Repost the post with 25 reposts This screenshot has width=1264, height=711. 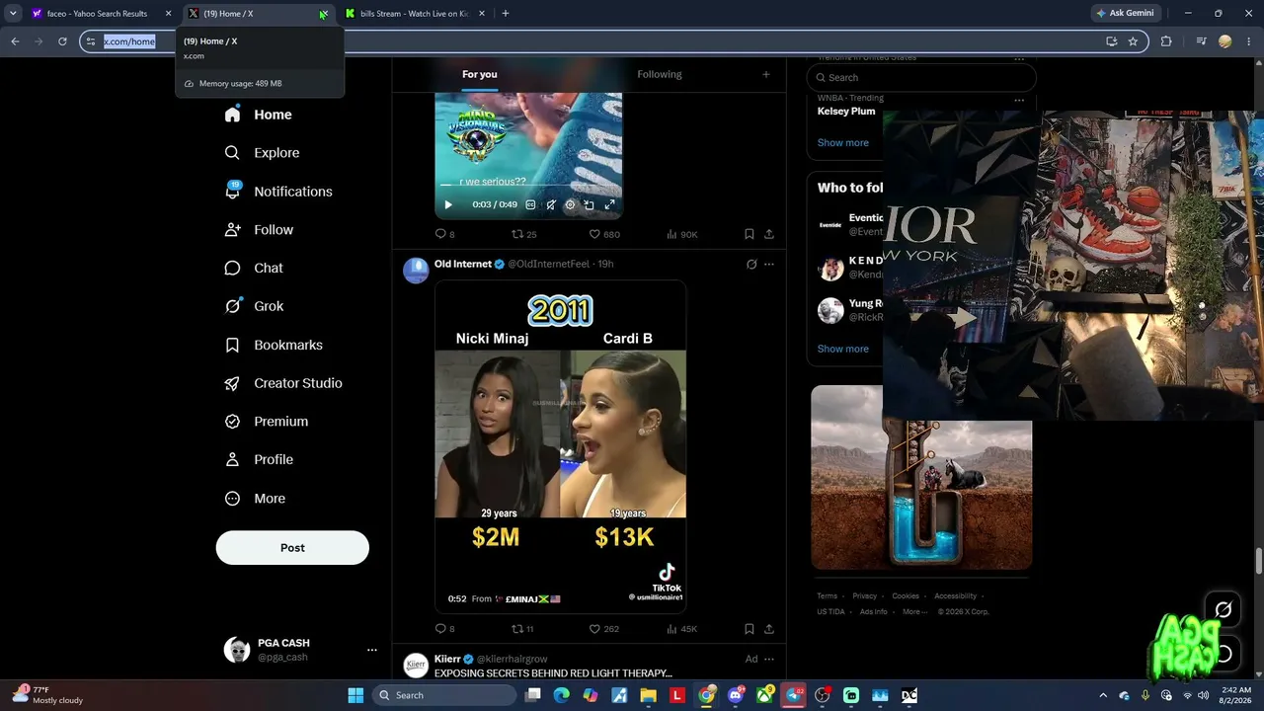click(523, 234)
